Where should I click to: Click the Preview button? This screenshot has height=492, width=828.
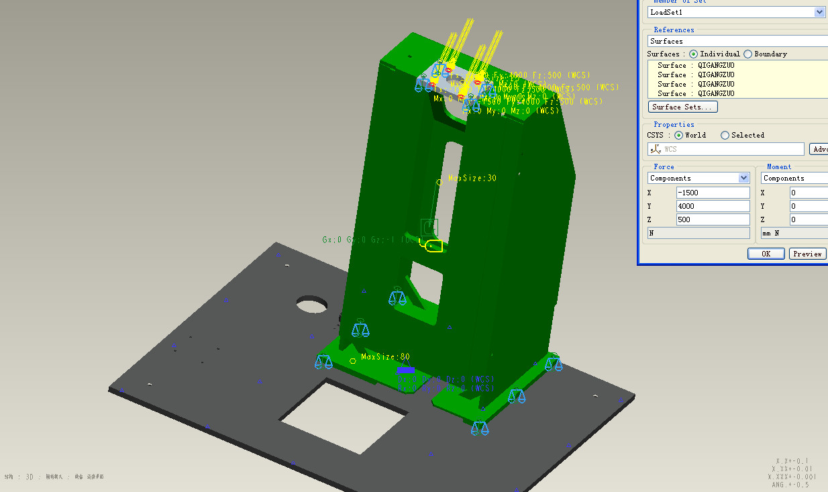click(x=807, y=254)
